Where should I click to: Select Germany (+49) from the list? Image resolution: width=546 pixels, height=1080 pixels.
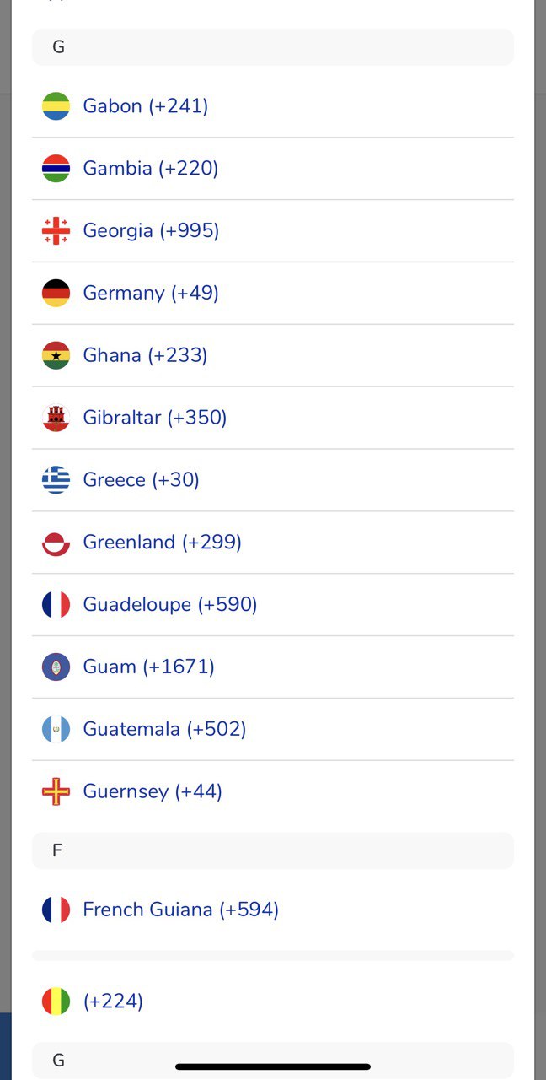click(x=150, y=293)
